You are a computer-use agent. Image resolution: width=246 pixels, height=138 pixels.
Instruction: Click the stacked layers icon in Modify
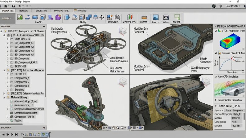(x=95, y=17)
